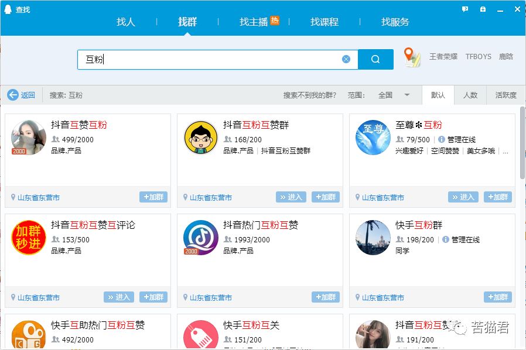The width and height of the screenshot is (526, 350).
Task: Click 进入 on 抖音互粉互赞群
Action: click(291, 197)
